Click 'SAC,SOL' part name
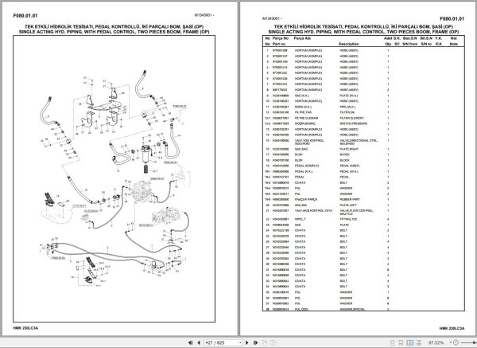Screen dimensions: 477x348 (x=301, y=205)
